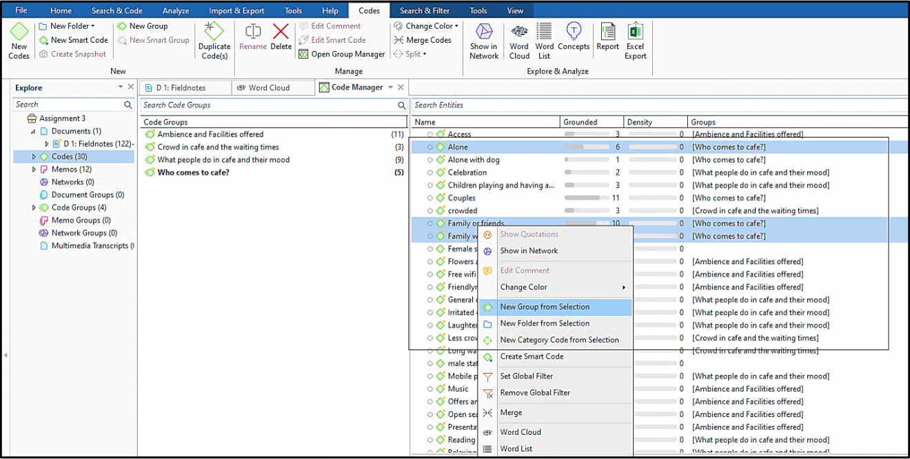The width and height of the screenshot is (910, 459).
Task: Toggle the selection circle next to Access
Action: pyautogui.click(x=429, y=134)
